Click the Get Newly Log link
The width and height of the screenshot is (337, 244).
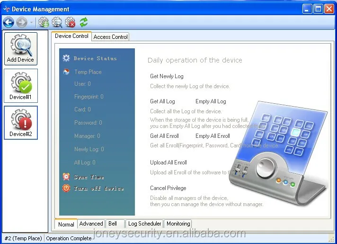pyautogui.click(x=167, y=76)
